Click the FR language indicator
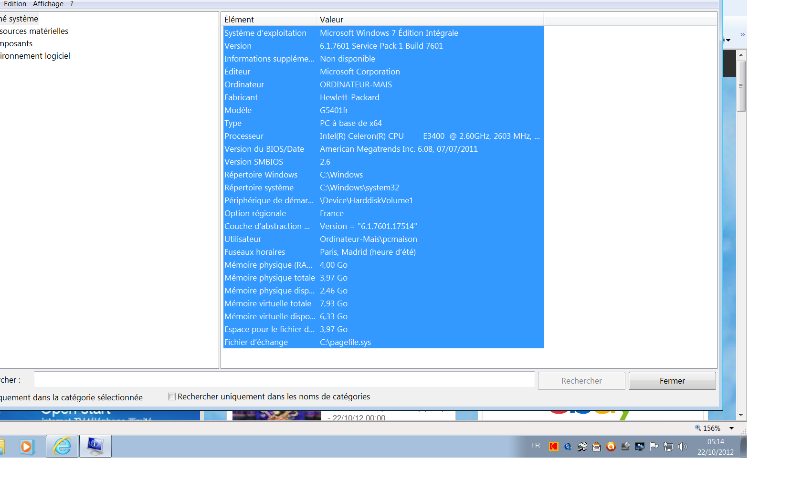The width and height of the screenshot is (802, 501). point(536,446)
